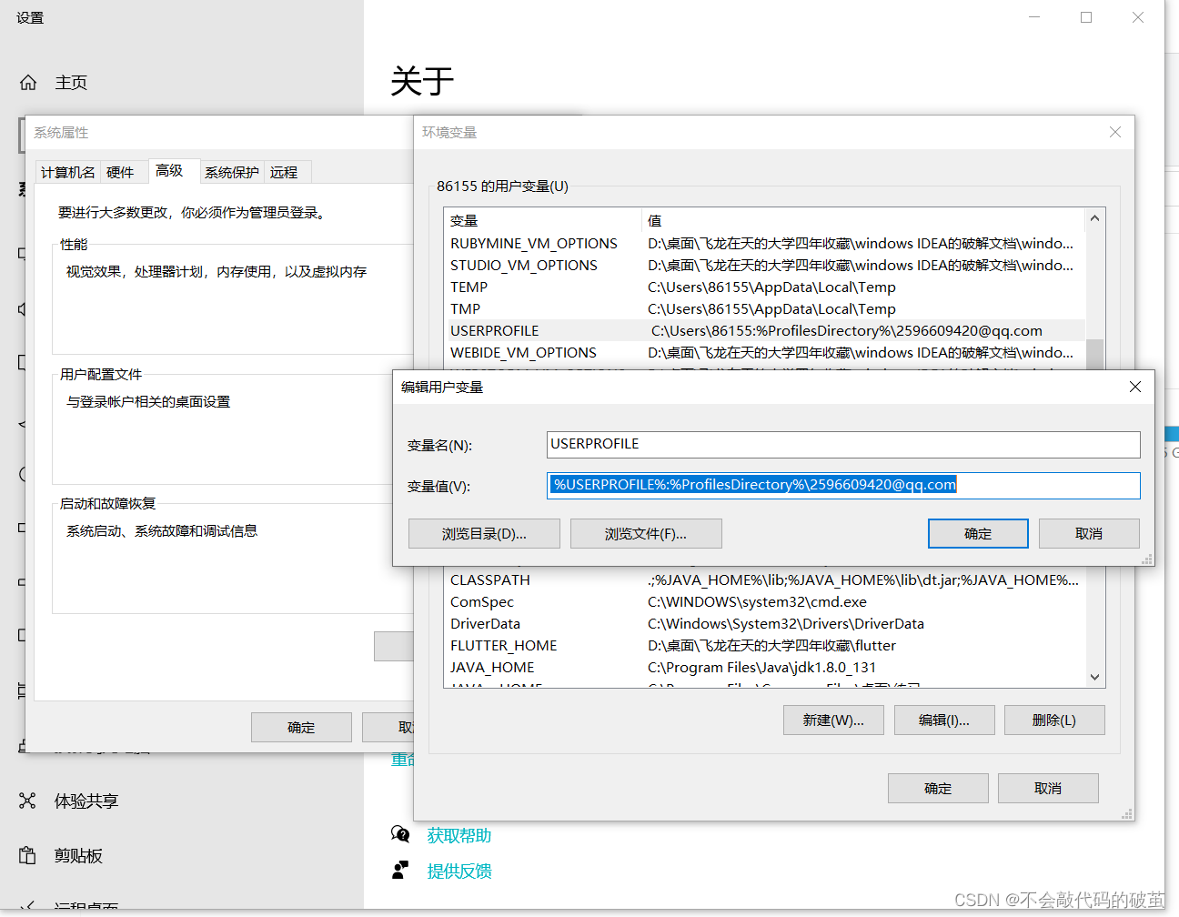Open the Give feedback link
Screen dimensions: 1179x917
[459, 871]
